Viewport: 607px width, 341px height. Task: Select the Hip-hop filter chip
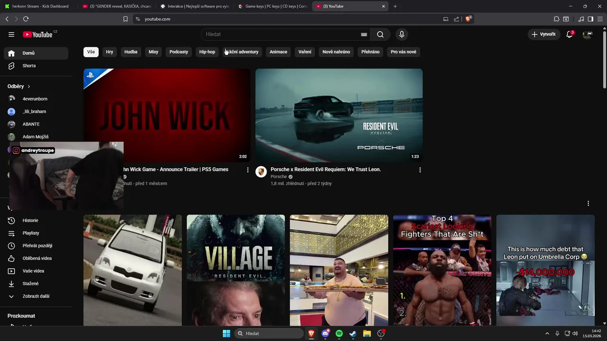click(207, 52)
